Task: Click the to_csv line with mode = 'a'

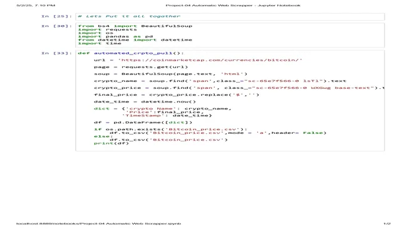Action: tap(218, 133)
